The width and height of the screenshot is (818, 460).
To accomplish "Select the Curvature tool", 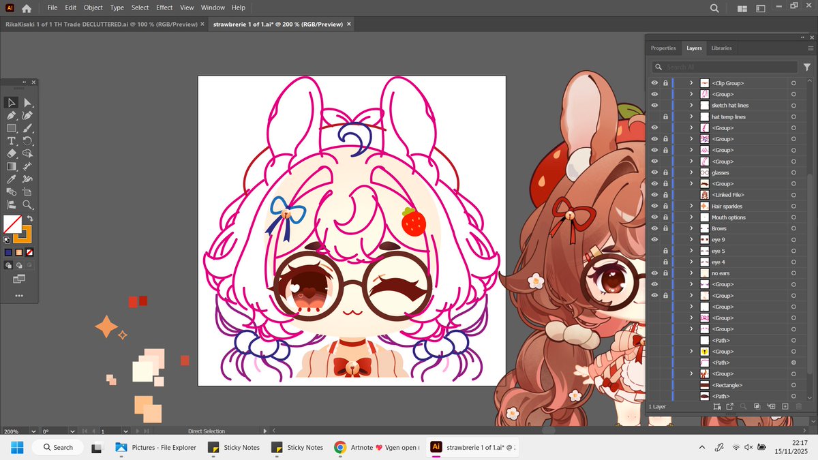I will pyautogui.click(x=28, y=116).
